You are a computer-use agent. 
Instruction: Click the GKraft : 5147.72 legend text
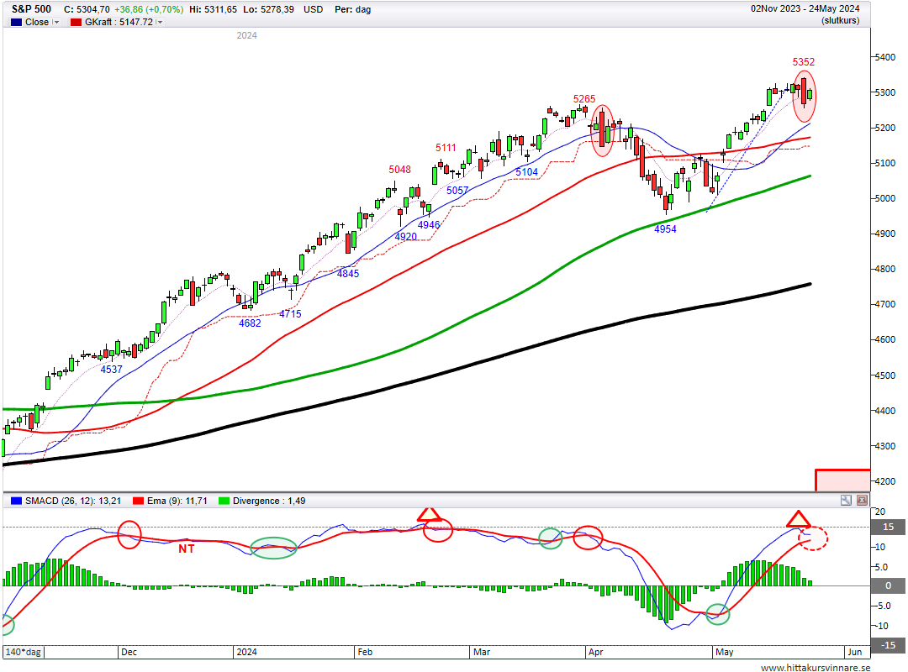[119, 22]
